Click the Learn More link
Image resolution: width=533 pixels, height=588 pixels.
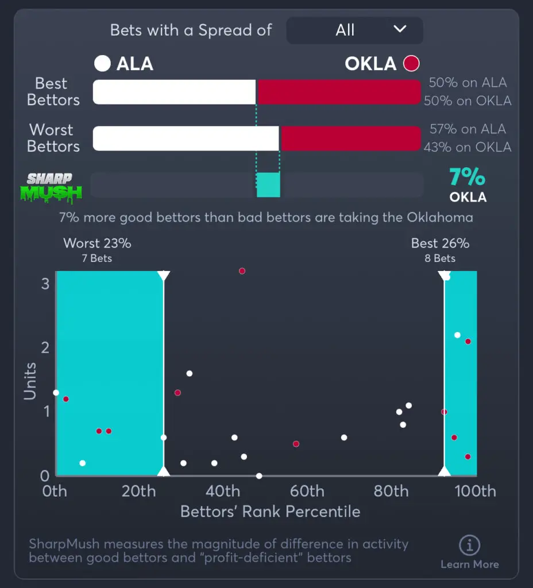click(x=469, y=564)
